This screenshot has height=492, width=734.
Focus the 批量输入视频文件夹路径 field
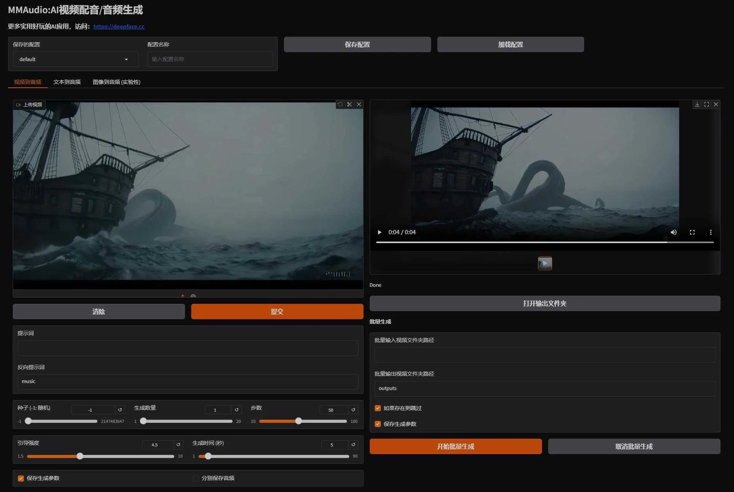pos(545,355)
